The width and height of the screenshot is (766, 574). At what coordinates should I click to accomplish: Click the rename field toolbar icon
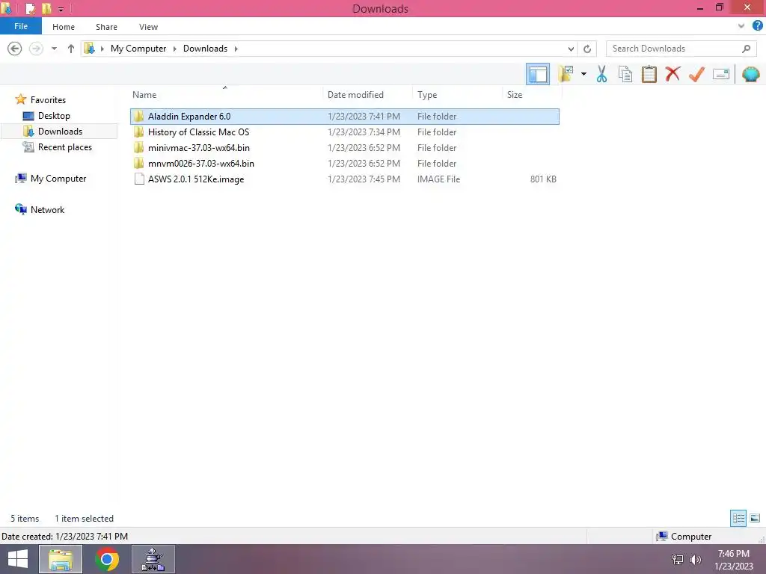720,74
